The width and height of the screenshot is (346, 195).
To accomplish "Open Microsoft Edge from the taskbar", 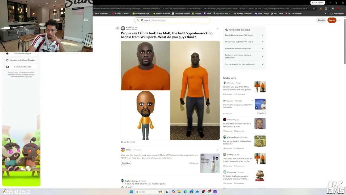I will [185, 192].
